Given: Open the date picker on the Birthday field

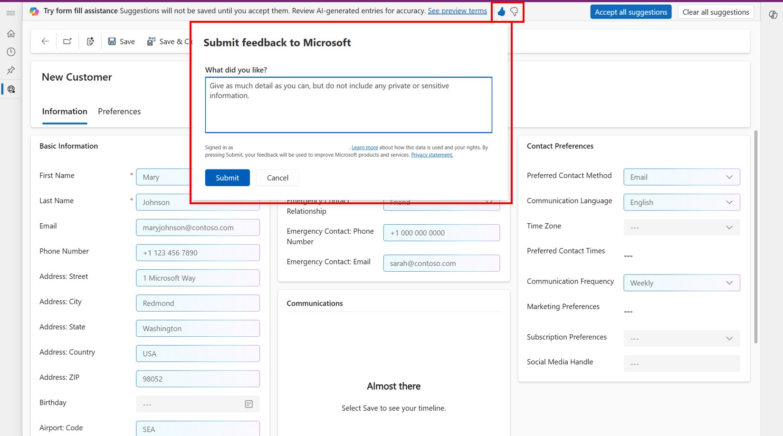Looking at the screenshot, I should 248,404.
